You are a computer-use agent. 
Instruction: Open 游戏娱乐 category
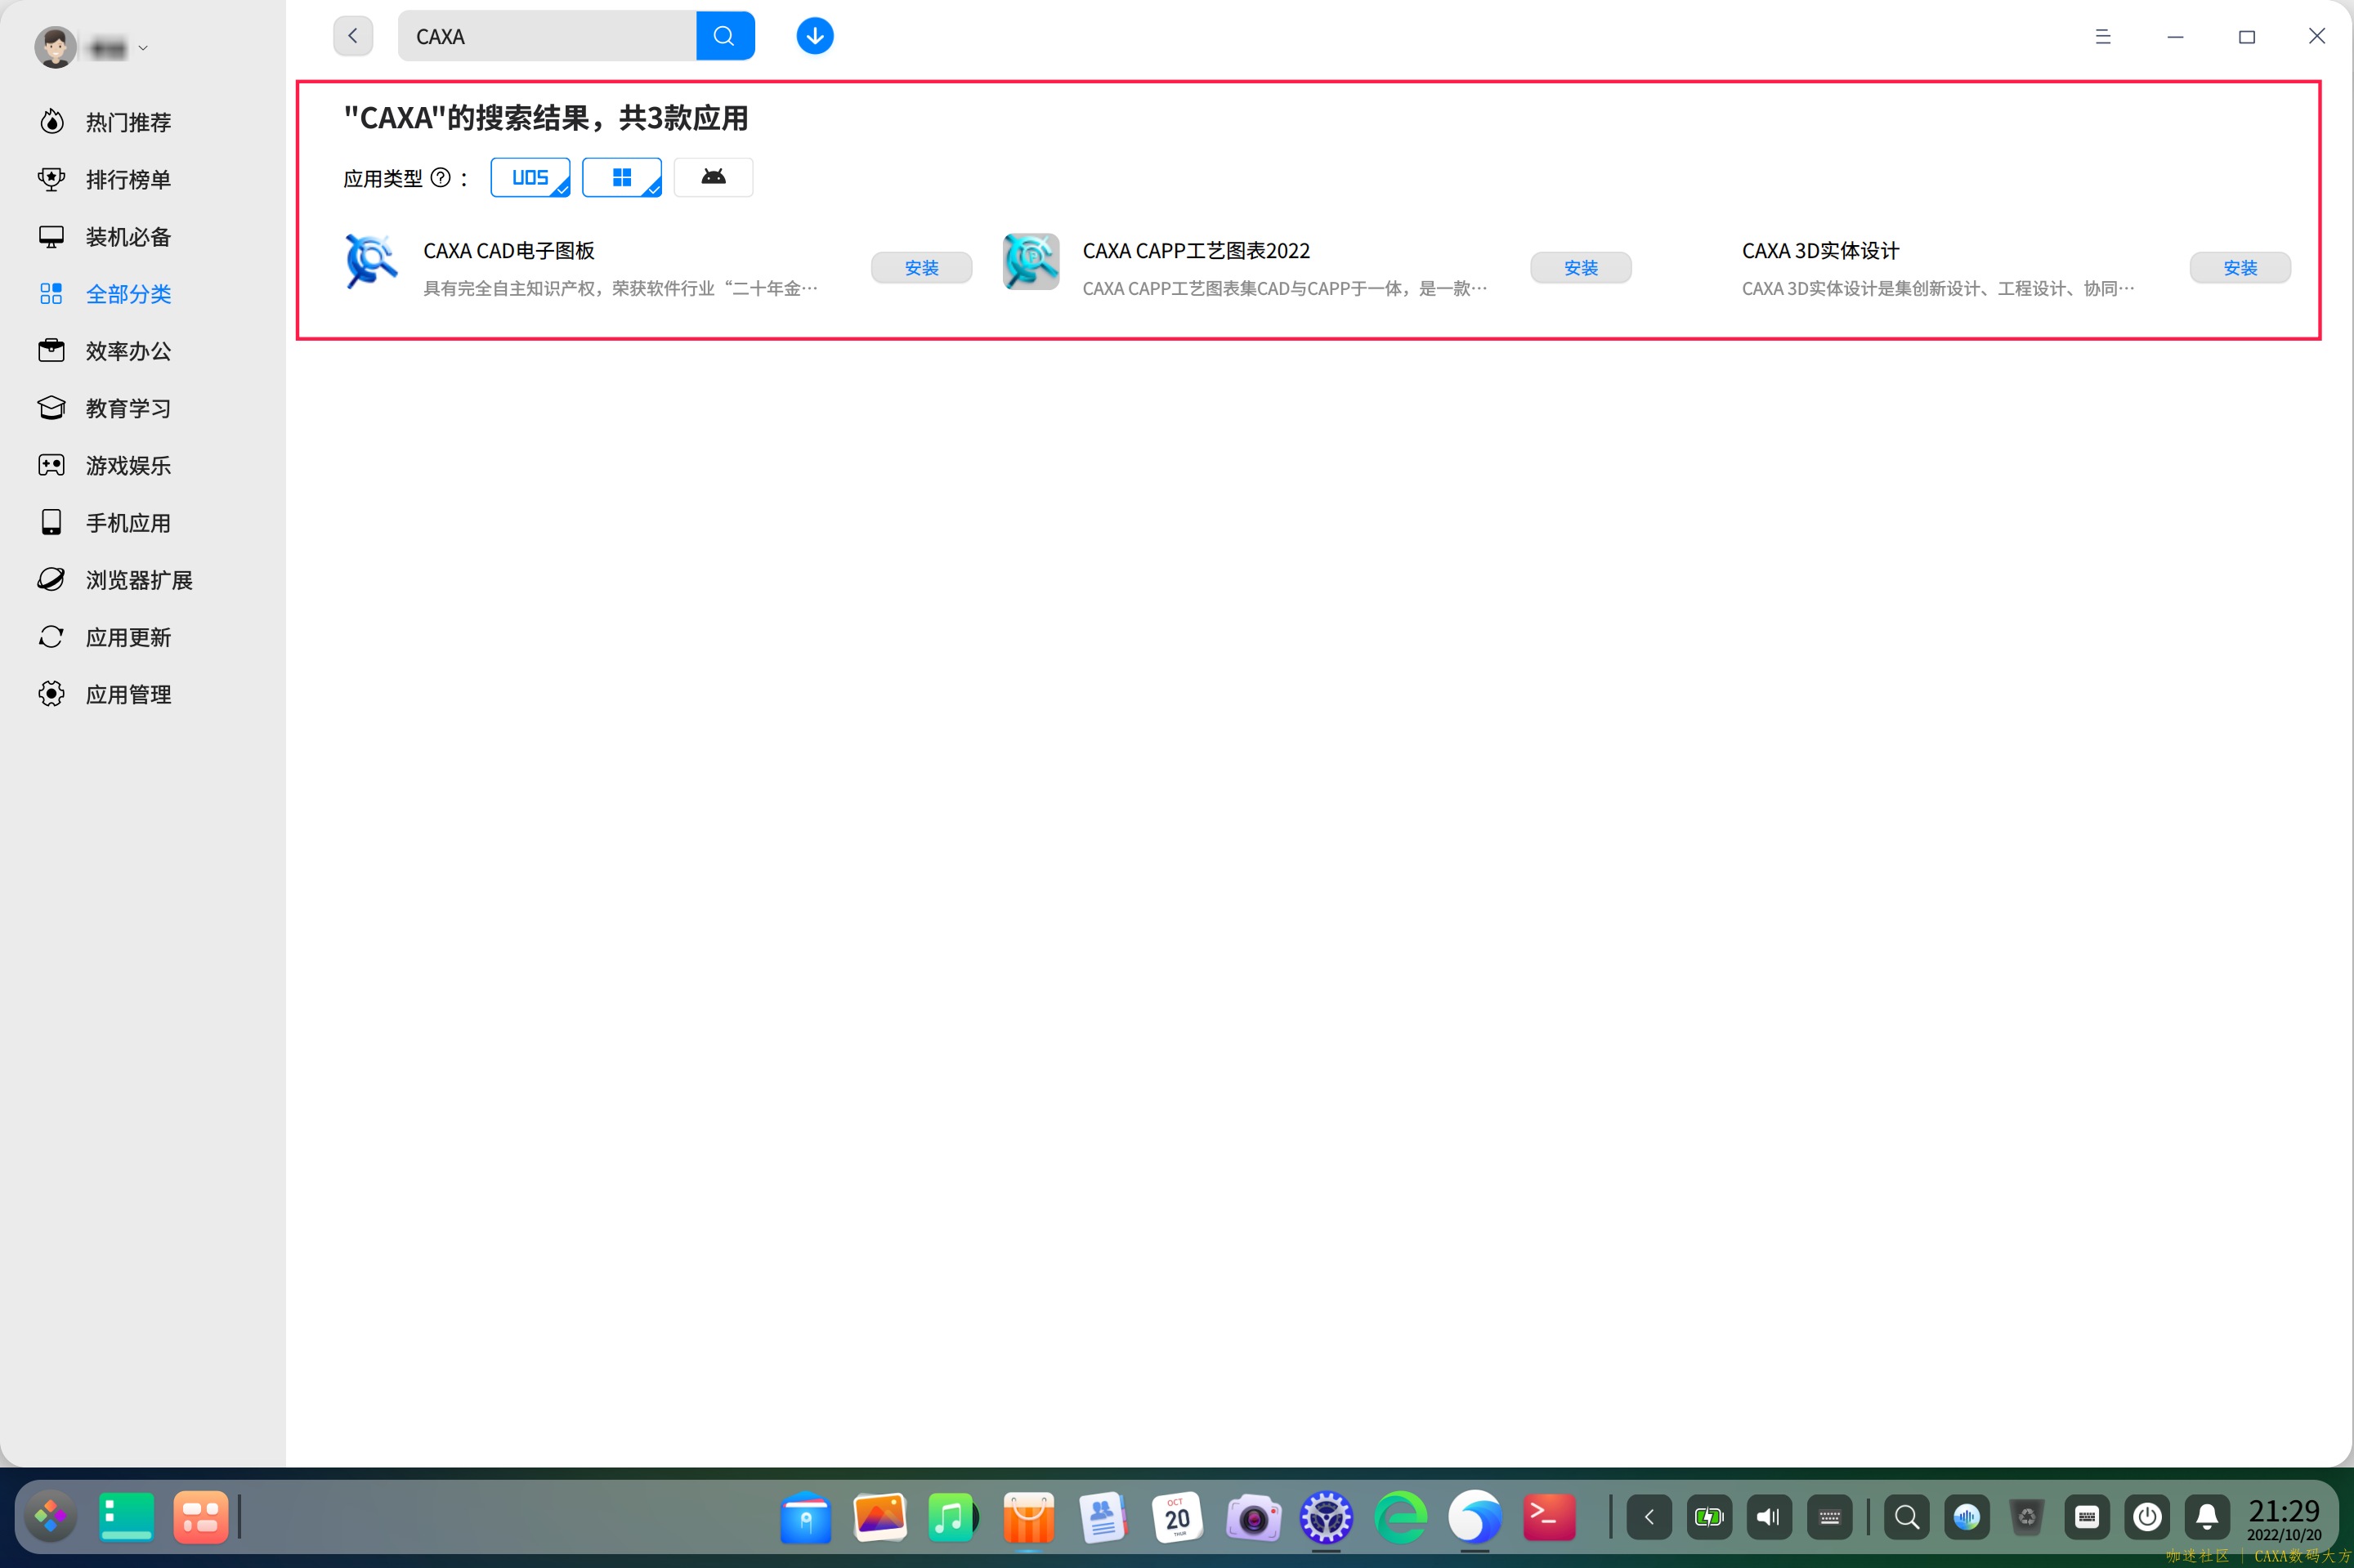[128, 466]
